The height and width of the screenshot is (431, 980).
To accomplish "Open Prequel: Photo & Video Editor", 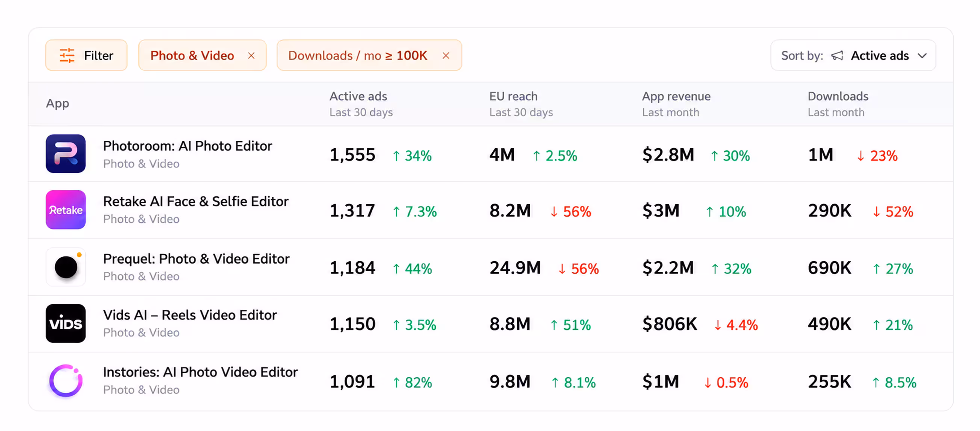I will pyautogui.click(x=196, y=259).
